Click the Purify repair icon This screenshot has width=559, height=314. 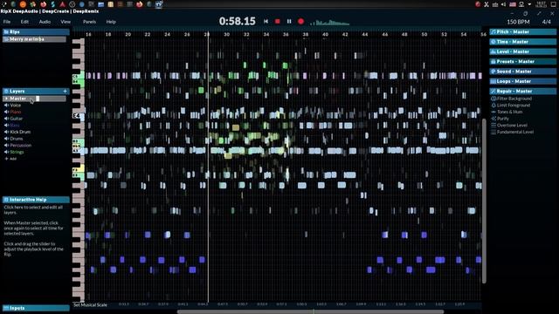coord(493,119)
